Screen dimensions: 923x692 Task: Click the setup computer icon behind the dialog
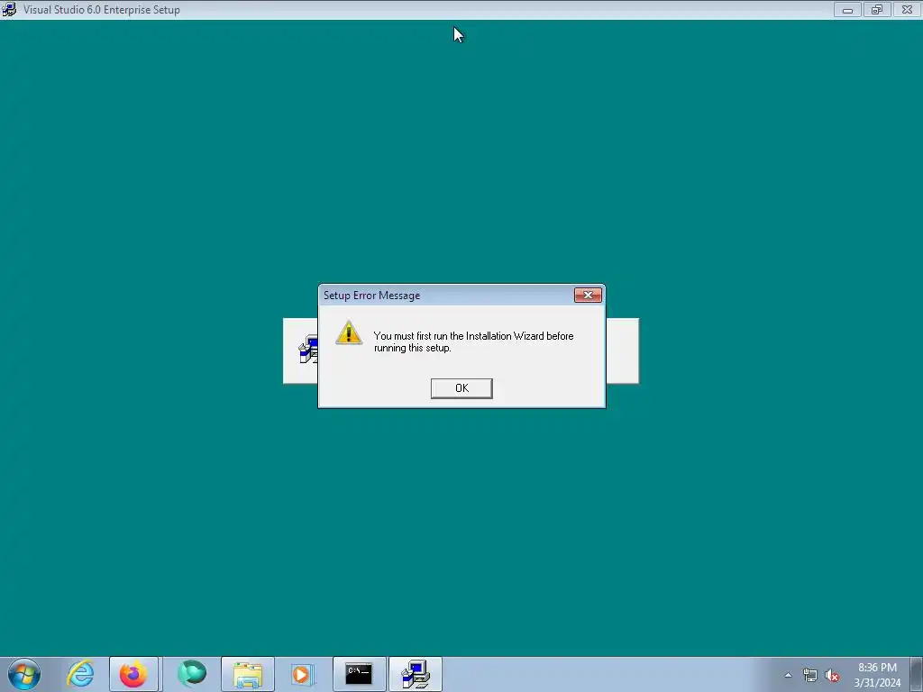click(308, 351)
